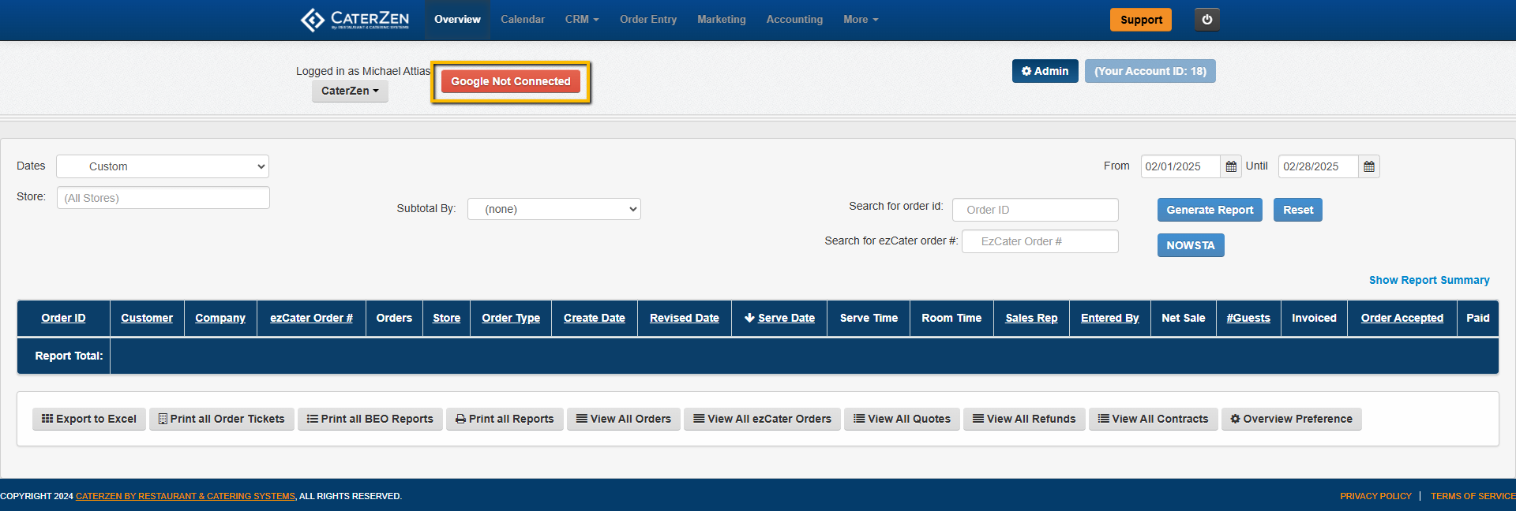Click the Until date field
Viewport: 1516px width, 511px height.
[x=1319, y=166]
